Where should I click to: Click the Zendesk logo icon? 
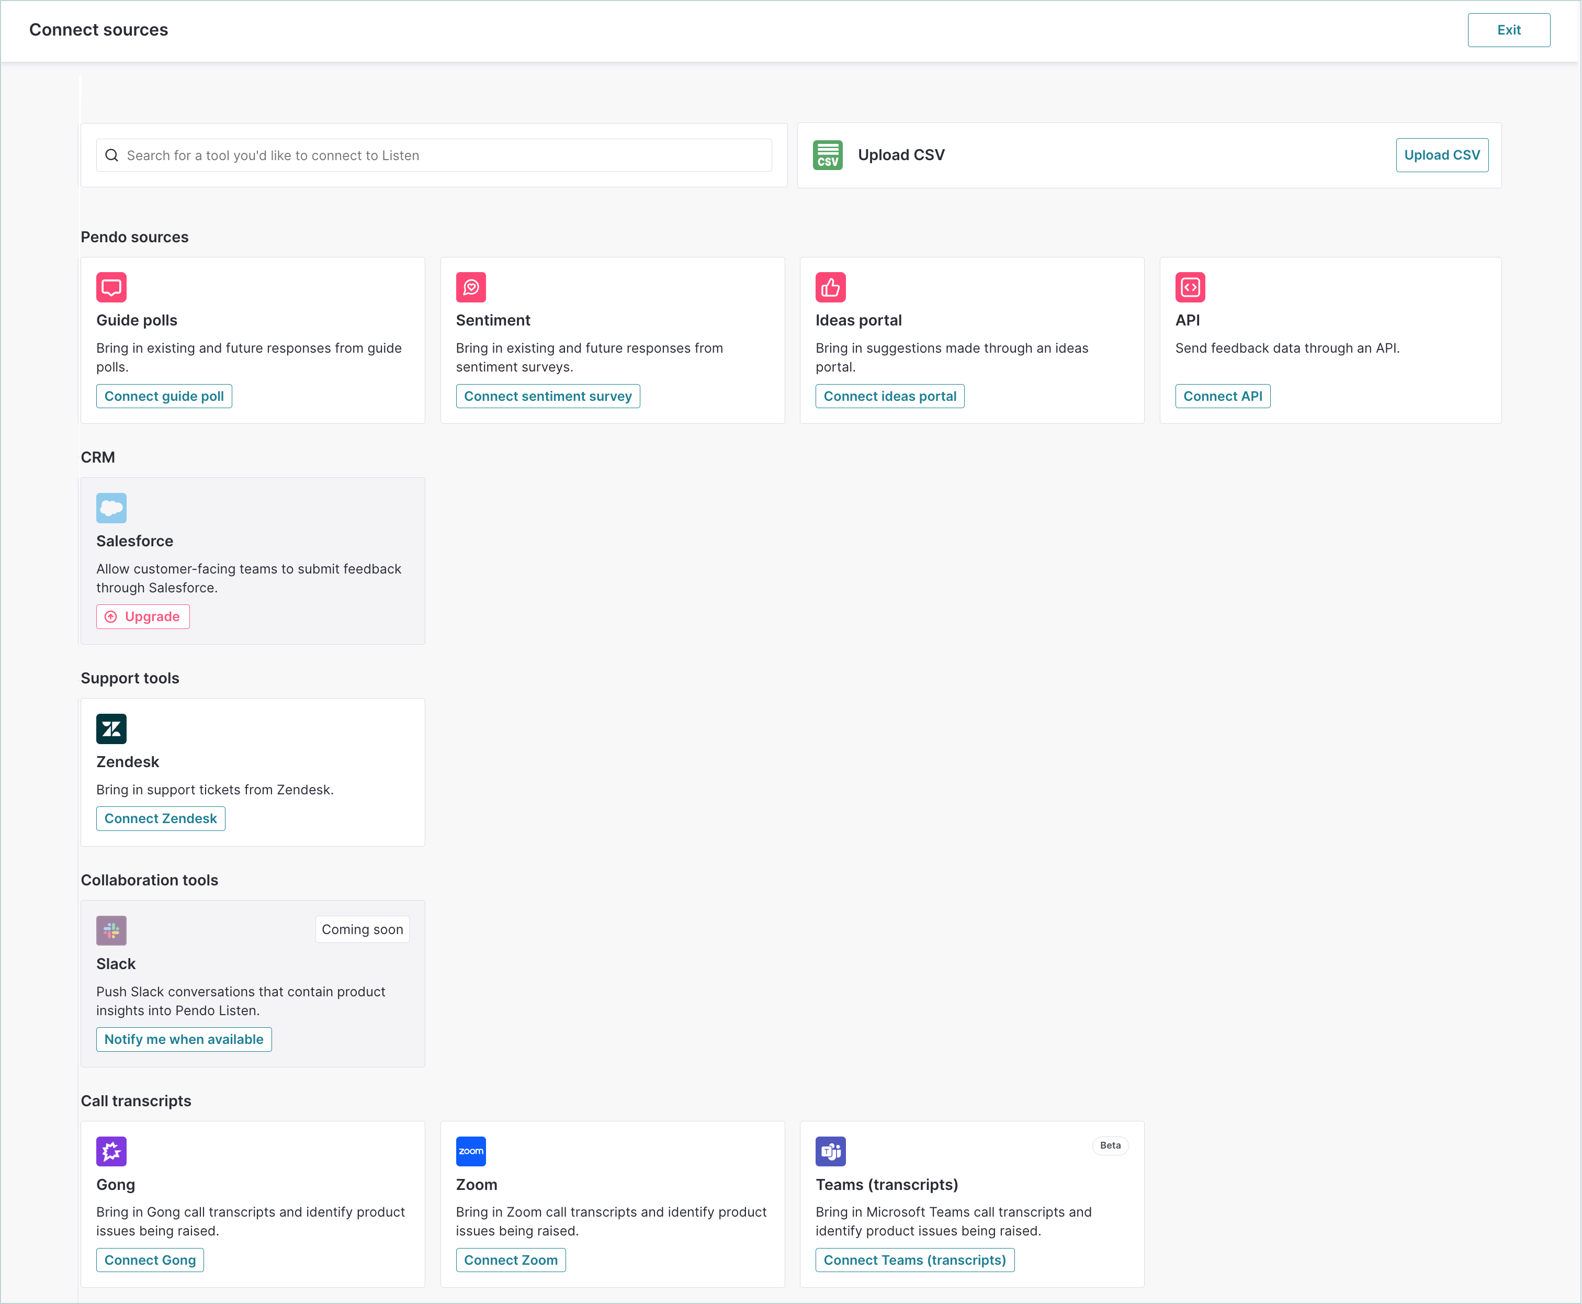[x=111, y=728]
